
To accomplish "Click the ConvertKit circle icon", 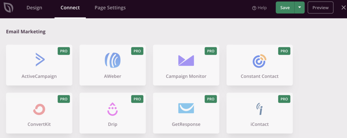I will (x=39, y=109).
